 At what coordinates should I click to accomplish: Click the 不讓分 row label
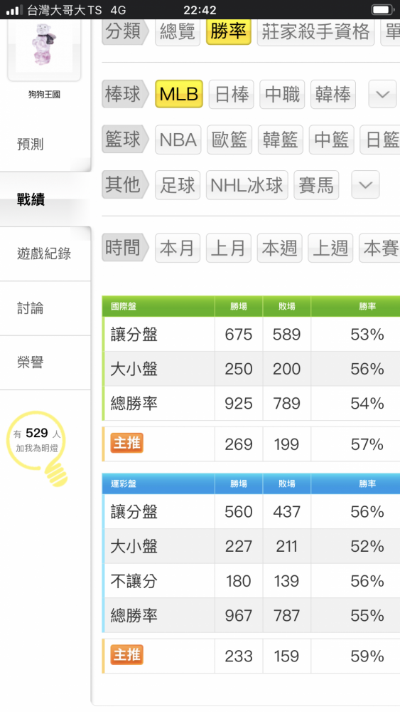[134, 581]
